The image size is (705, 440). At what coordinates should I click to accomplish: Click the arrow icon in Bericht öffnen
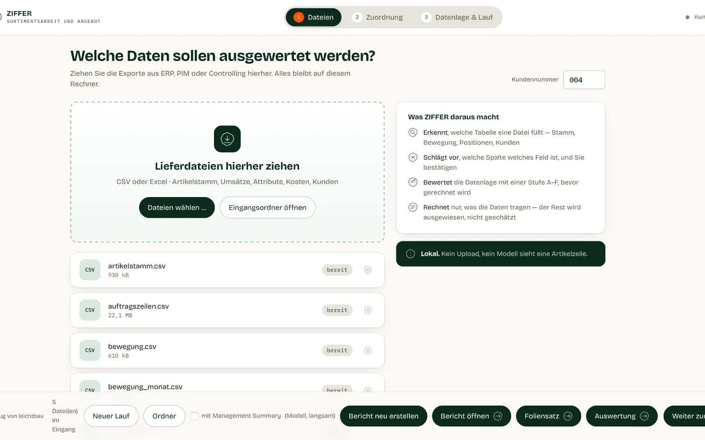498,416
